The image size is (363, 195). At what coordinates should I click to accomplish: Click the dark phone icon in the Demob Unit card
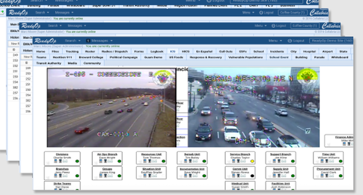click(190, 161)
